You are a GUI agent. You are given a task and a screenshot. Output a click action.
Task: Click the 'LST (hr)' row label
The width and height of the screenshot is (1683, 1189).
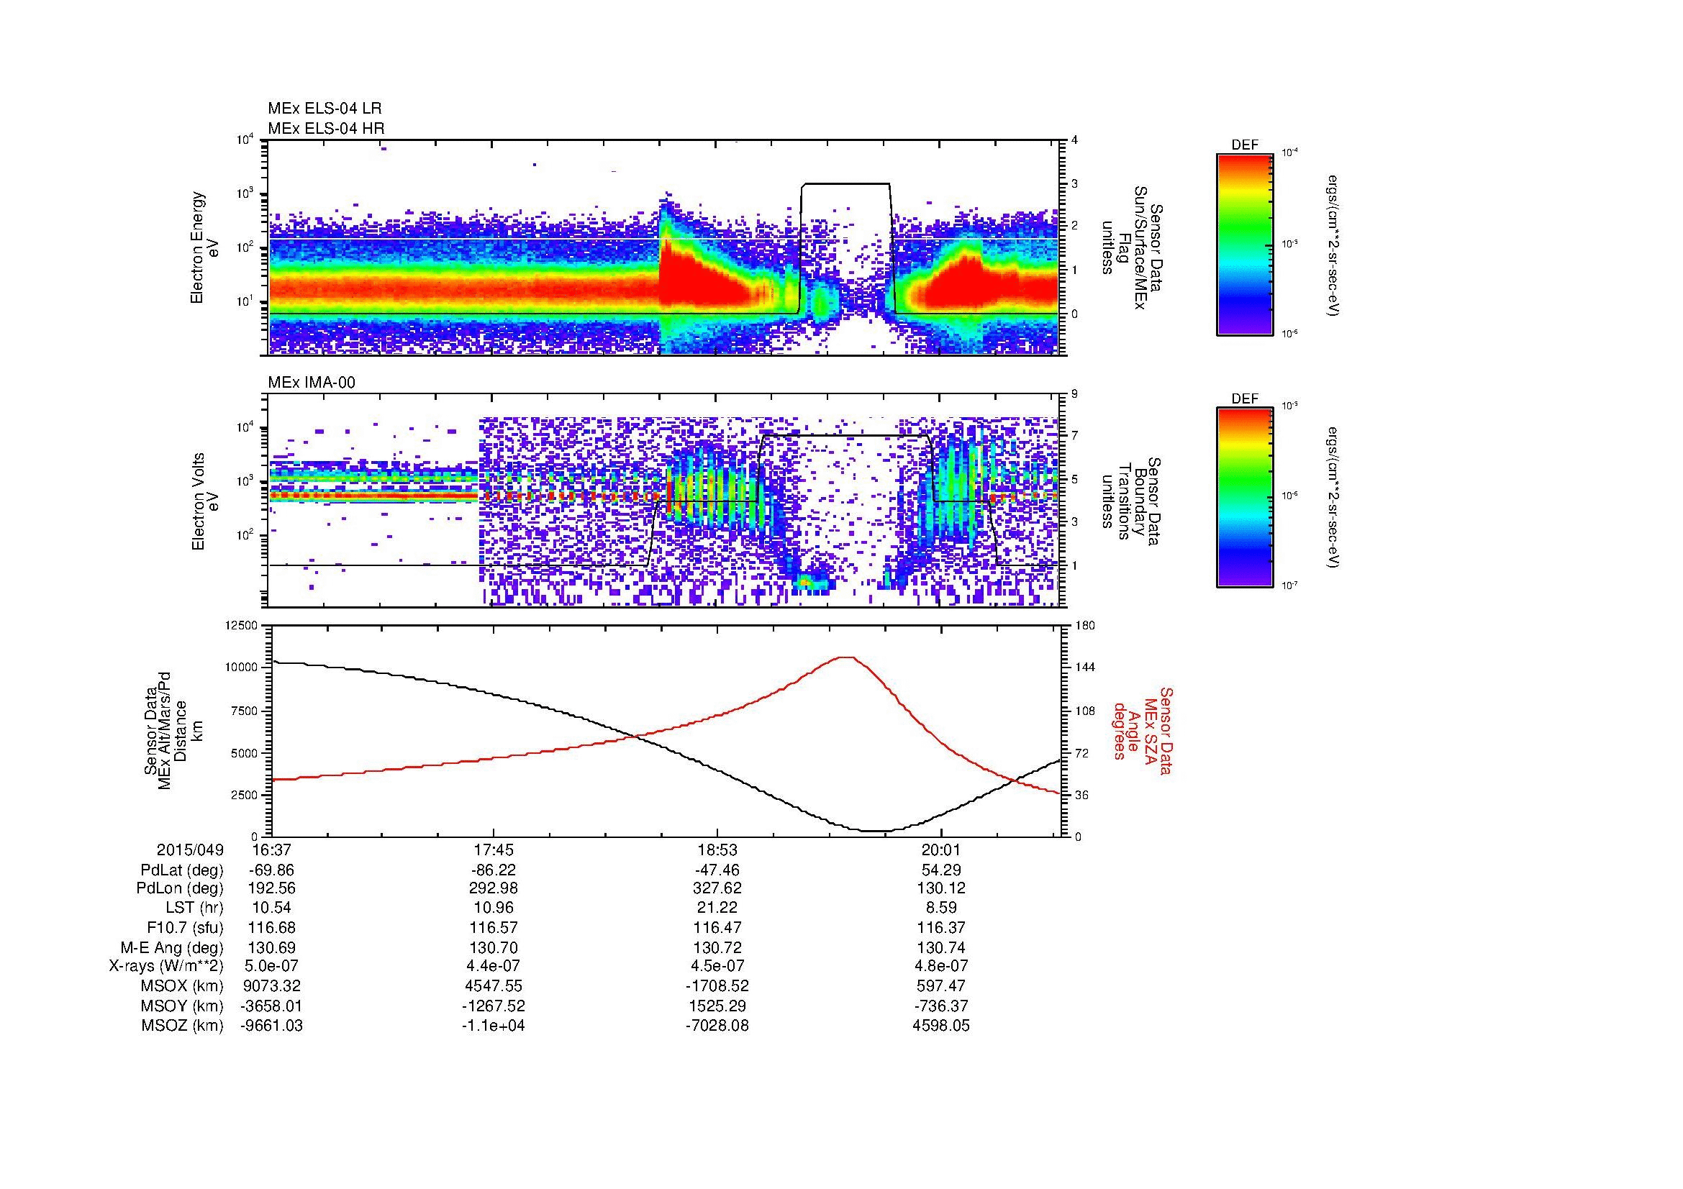click(x=194, y=908)
